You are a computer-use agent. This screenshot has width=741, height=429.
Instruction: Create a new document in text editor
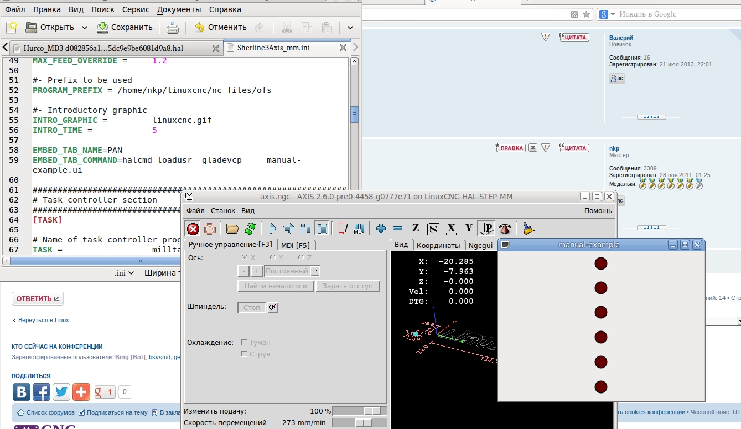tap(12, 27)
